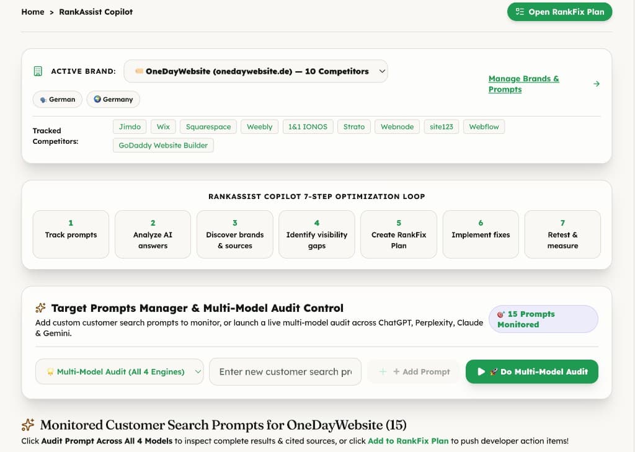Click the Jimdo competitor tag
This screenshot has width=635, height=452.
[x=130, y=126]
